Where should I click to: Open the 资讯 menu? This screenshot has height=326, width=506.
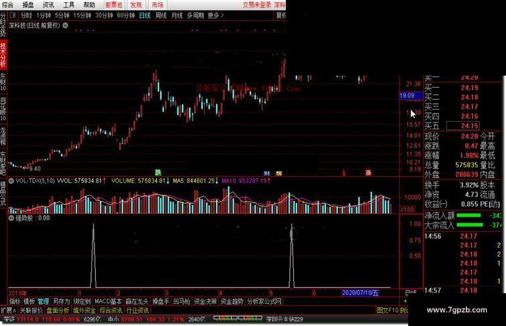tap(48, 5)
